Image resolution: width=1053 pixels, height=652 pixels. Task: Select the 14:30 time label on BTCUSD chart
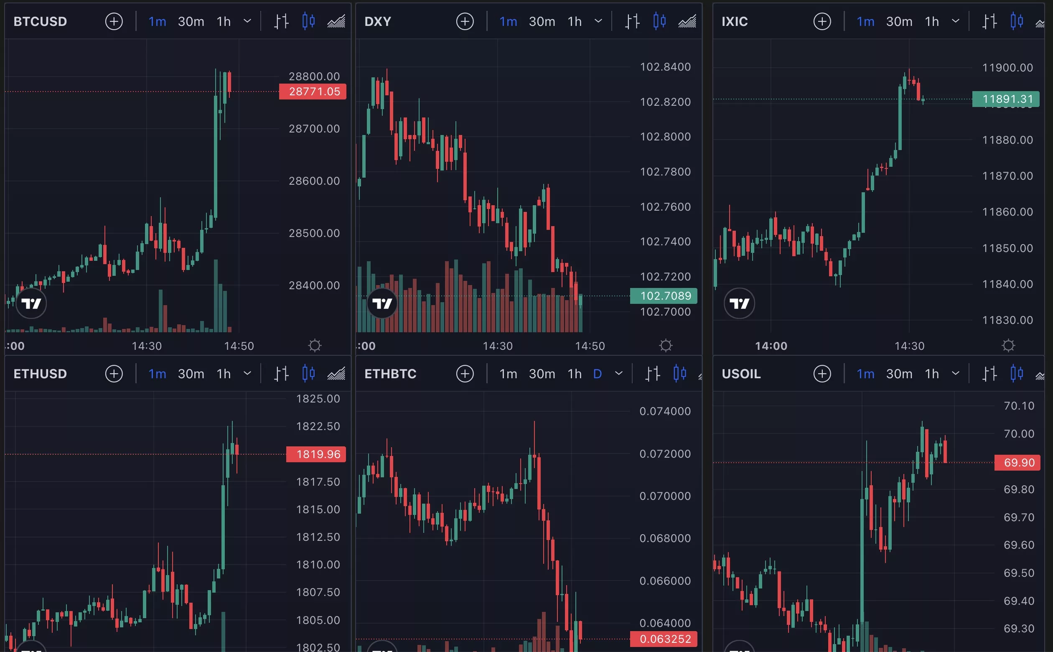coord(147,346)
